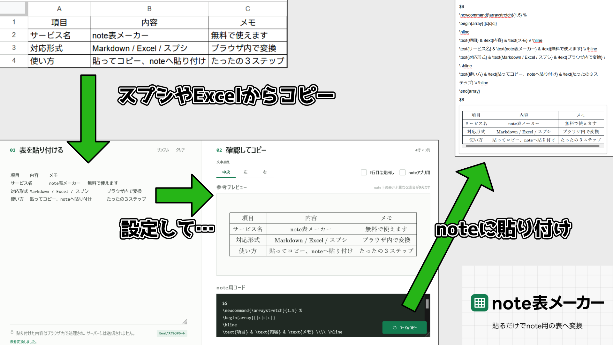Click spreadsheet cell A2 サービス名

(x=59, y=35)
